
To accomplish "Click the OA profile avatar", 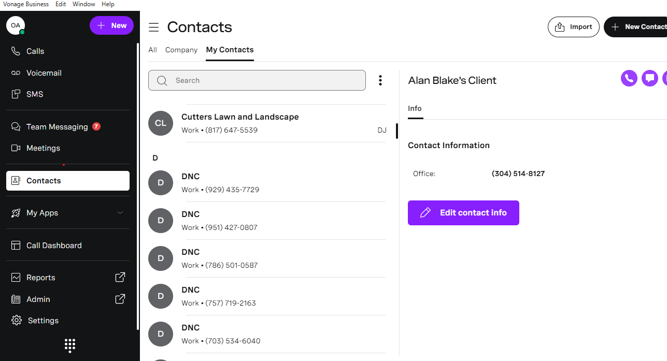I will point(16,25).
